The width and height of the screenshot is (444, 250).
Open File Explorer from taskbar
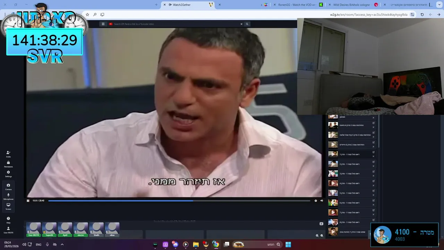(x=196, y=244)
